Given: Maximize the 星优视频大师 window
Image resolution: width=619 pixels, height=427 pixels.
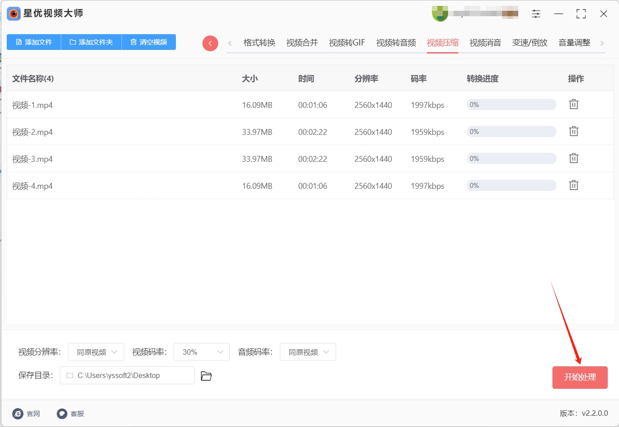Looking at the screenshot, I should tap(581, 14).
